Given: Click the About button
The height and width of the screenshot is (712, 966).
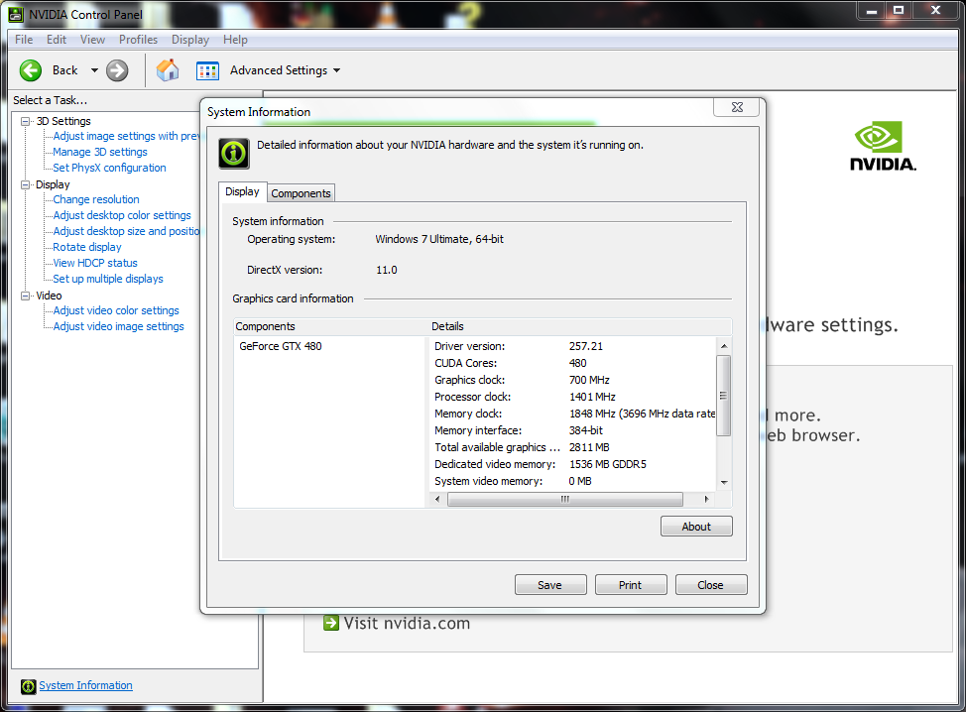Looking at the screenshot, I should [x=695, y=527].
